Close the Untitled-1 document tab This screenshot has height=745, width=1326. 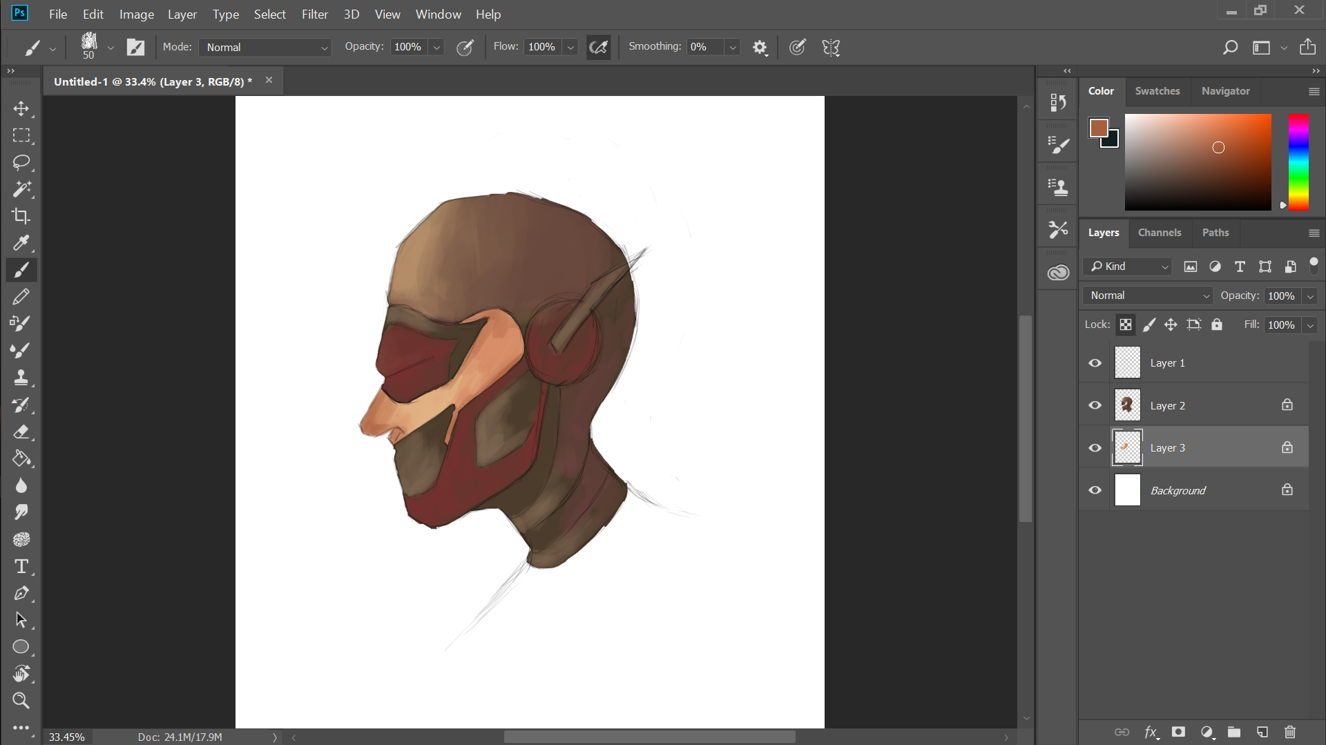269,80
